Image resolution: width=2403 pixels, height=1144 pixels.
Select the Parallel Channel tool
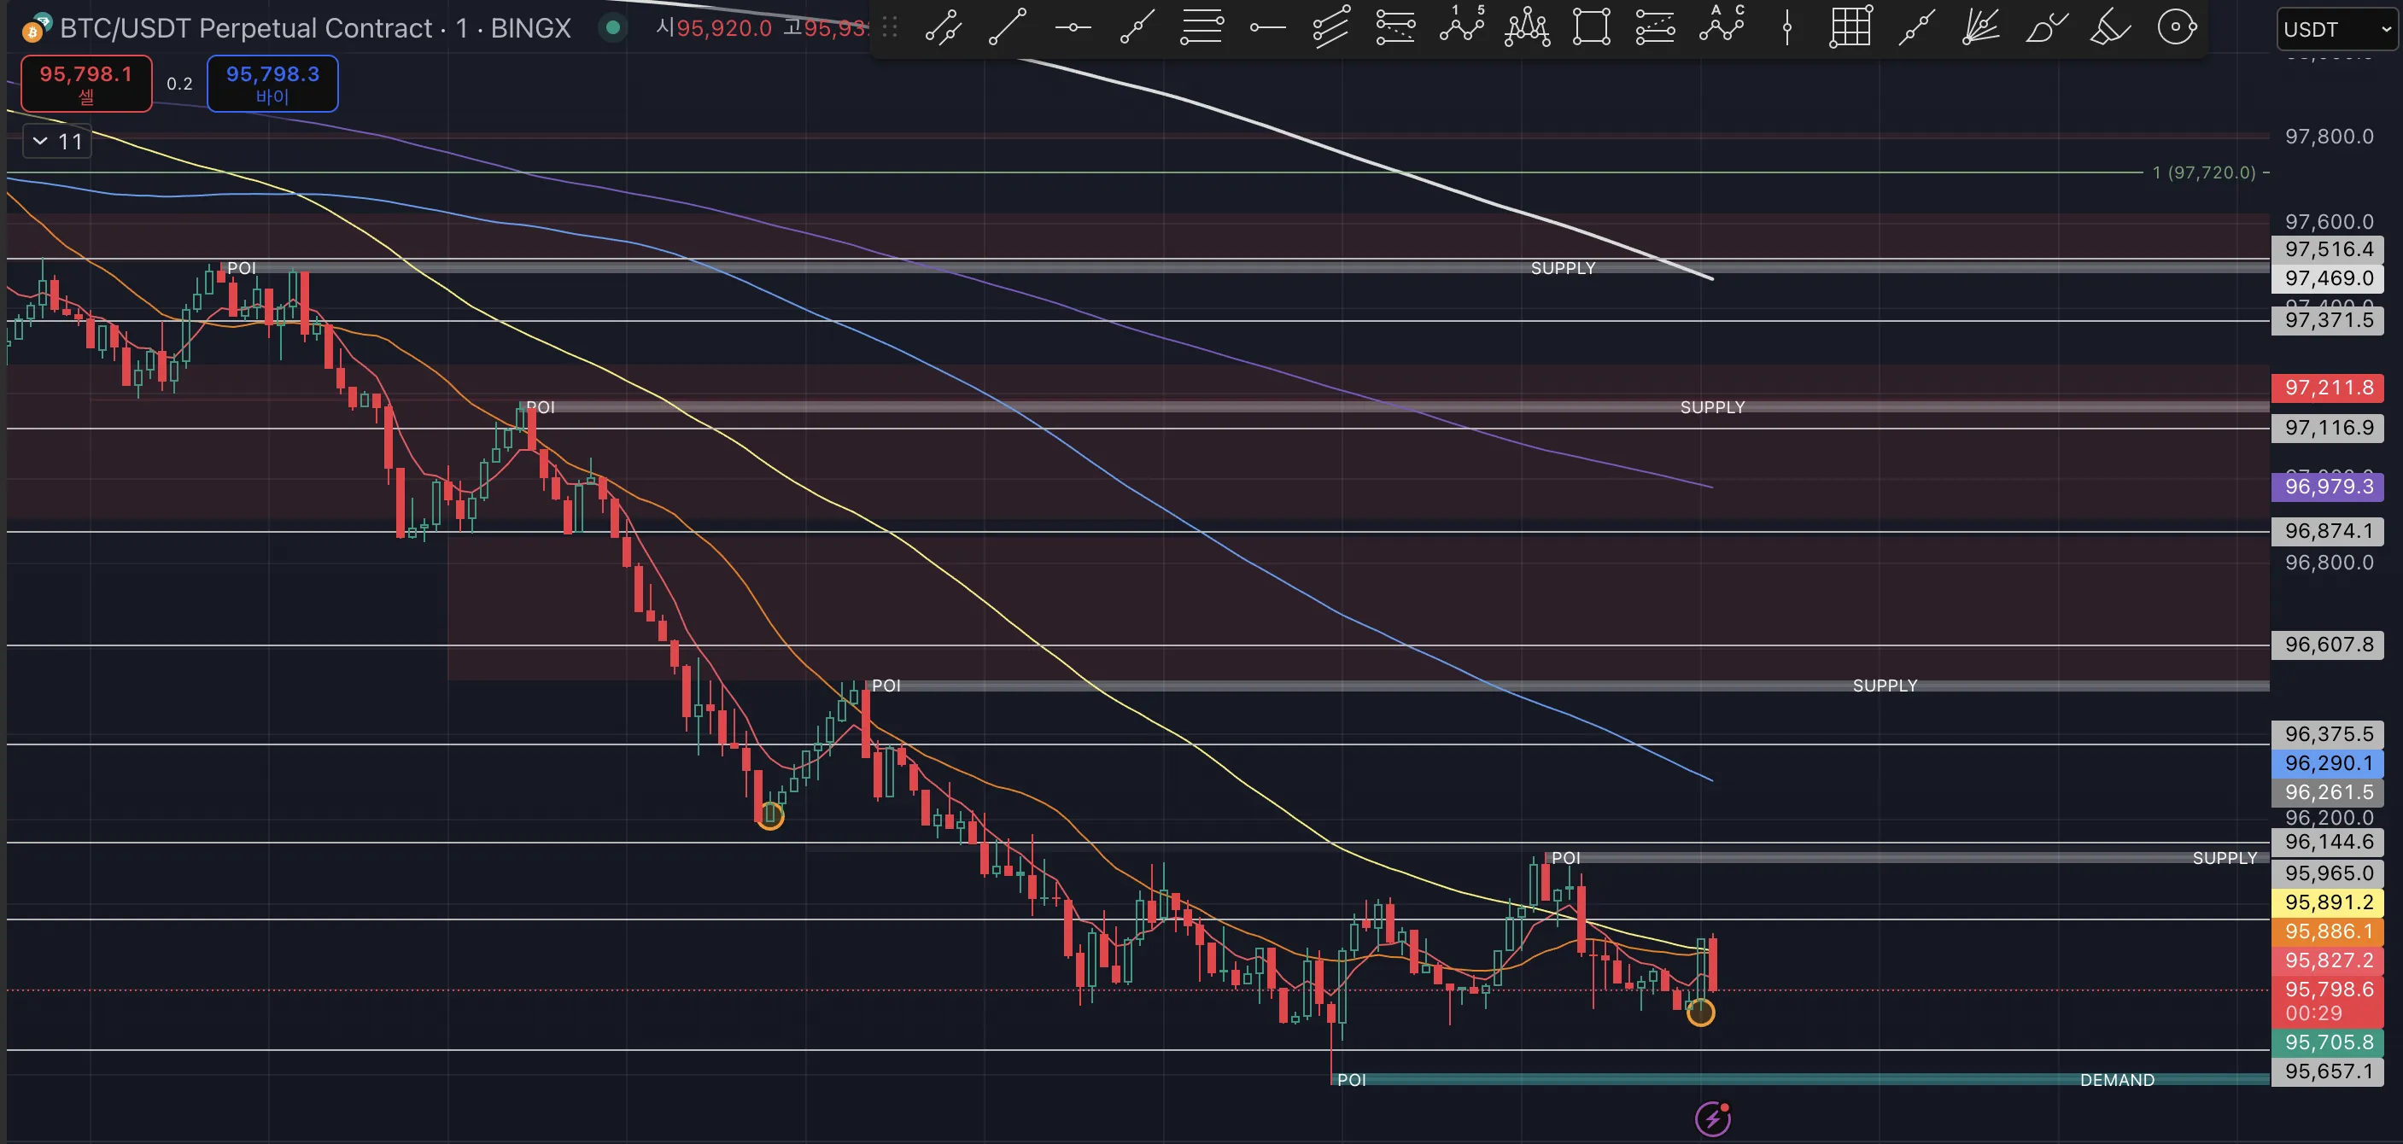(x=1331, y=28)
